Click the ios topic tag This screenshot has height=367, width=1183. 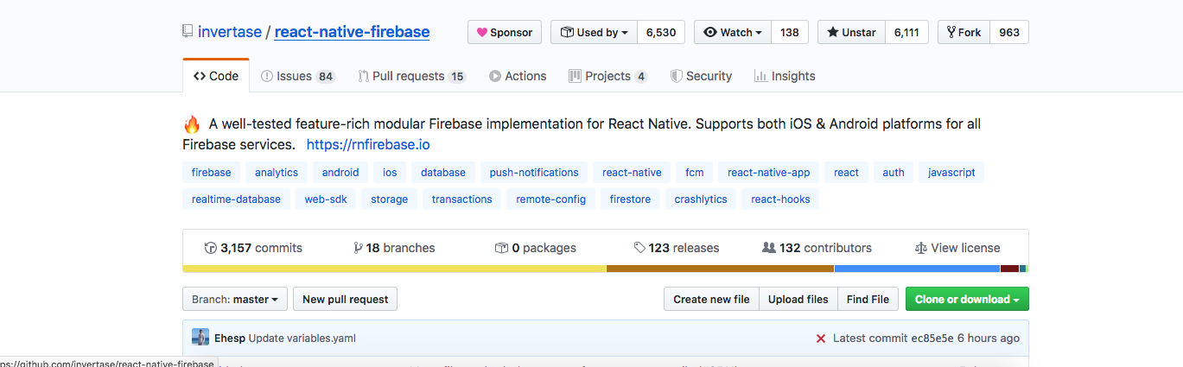tap(390, 172)
